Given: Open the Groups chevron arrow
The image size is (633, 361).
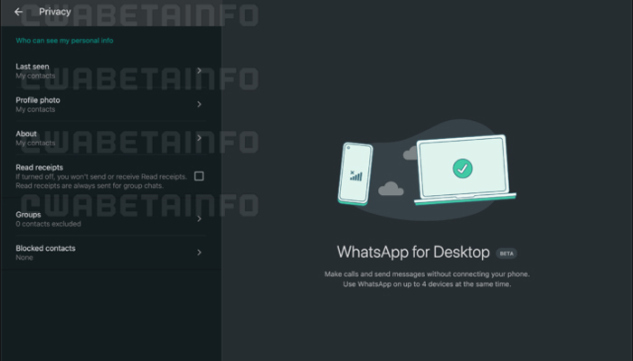Looking at the screenshot, I should coord(199,218).
